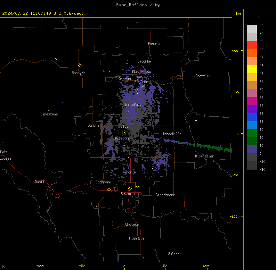Click the ThreeHills city label
The width and height of the screenshot is (276, 270).
(x=172, y=134)
